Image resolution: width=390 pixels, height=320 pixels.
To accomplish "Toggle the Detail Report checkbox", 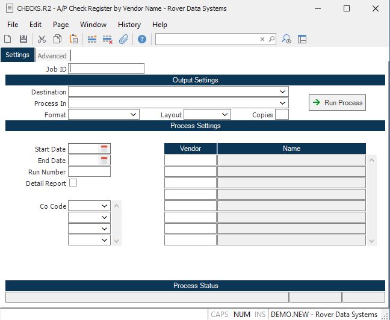I will 73,183.
